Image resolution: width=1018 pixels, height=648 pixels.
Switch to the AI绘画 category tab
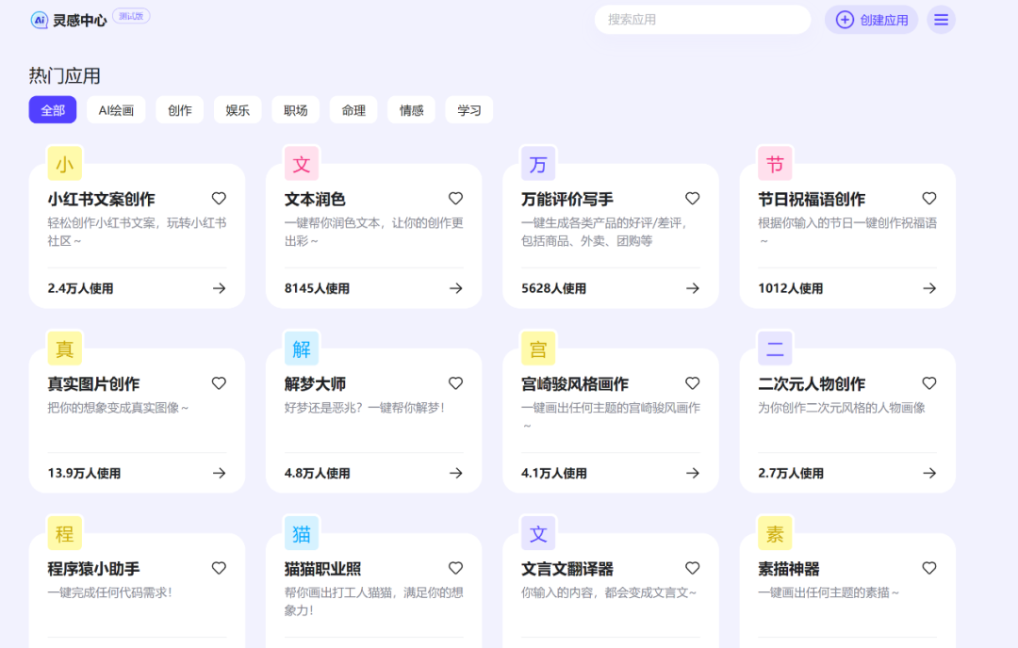[x=115, y=109]
